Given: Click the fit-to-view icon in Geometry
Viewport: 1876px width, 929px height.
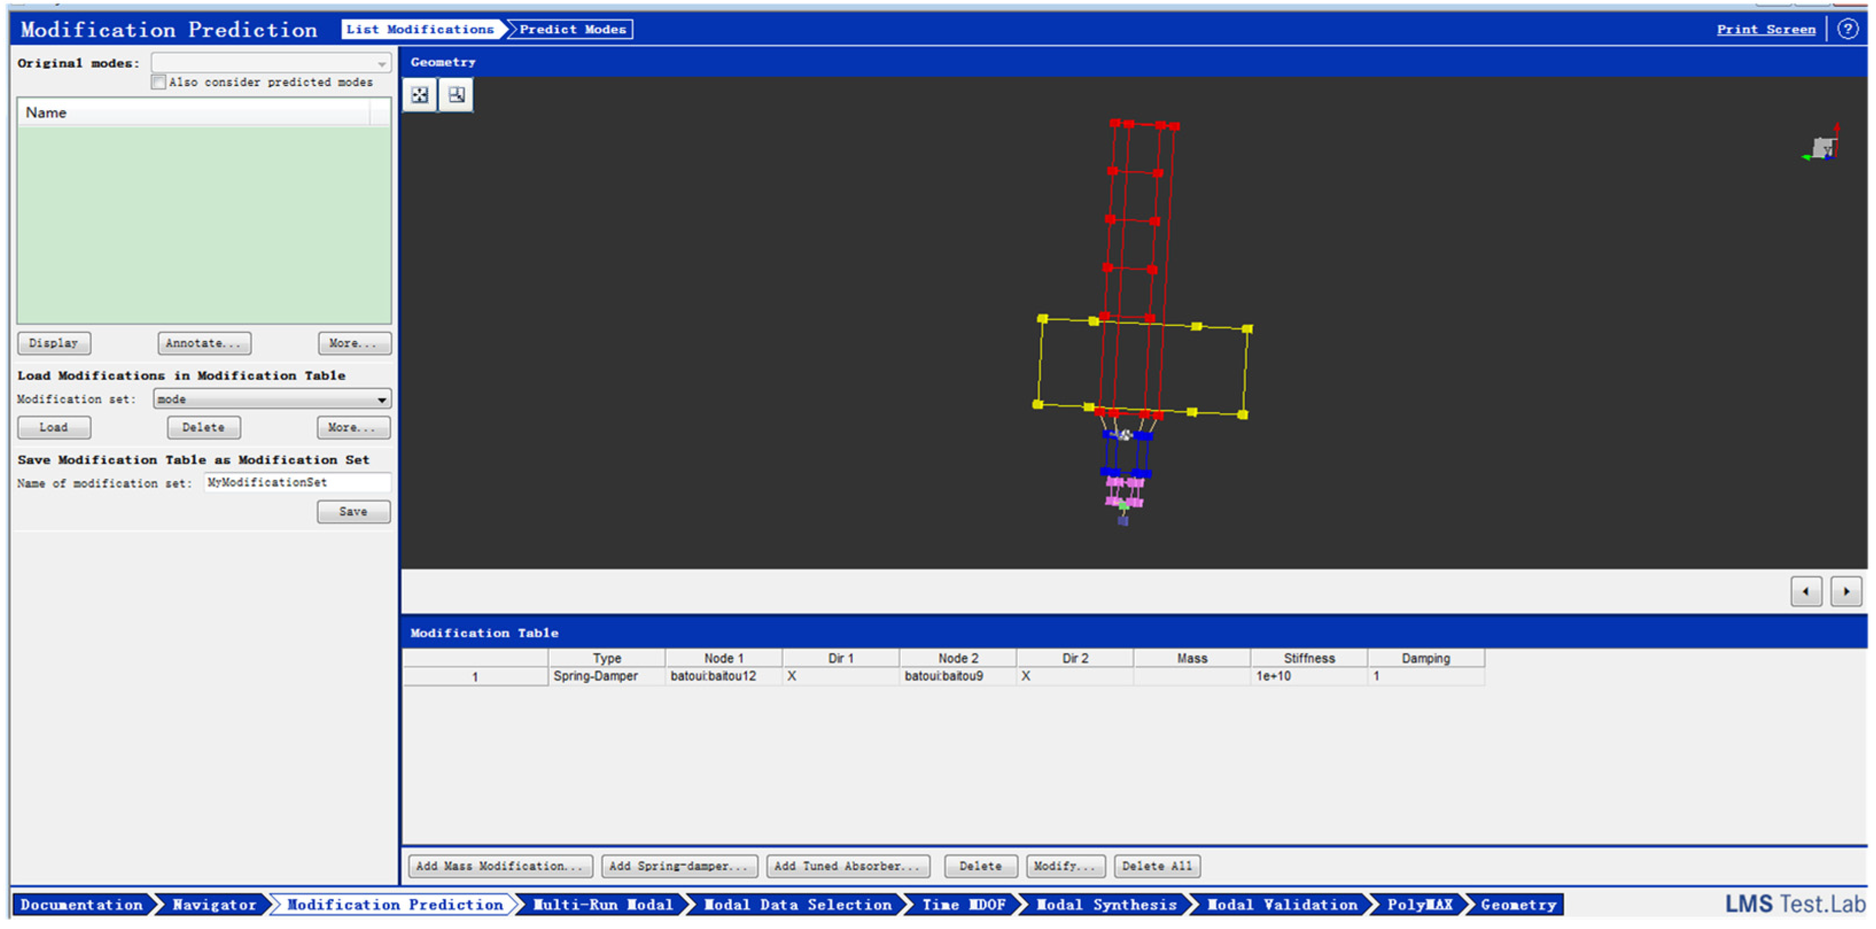Looking at the screenshot, I should pos(419,95).
